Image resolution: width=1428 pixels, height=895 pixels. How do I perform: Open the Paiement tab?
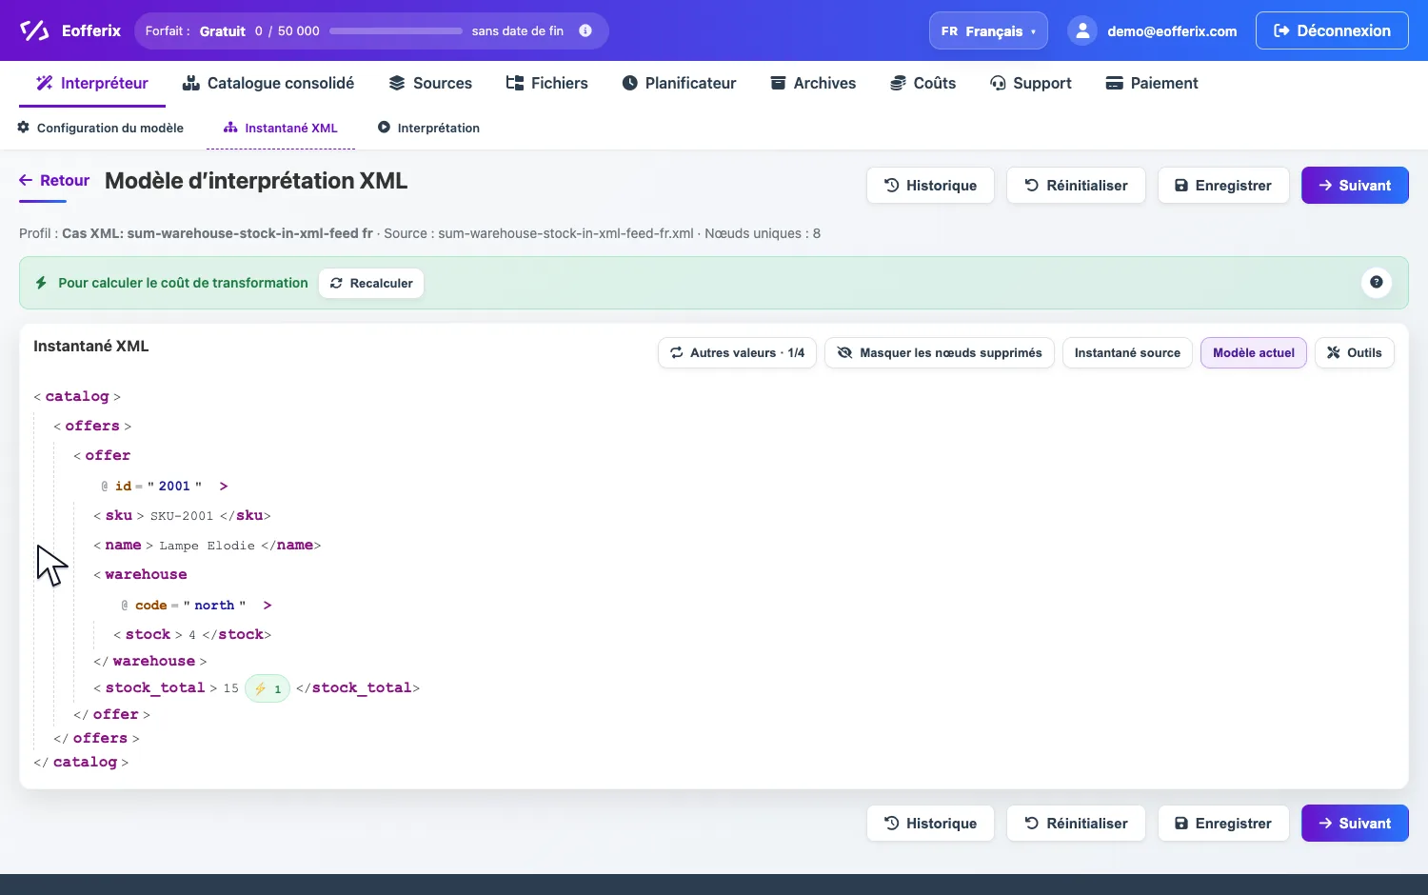click(x=1152, y=83)
